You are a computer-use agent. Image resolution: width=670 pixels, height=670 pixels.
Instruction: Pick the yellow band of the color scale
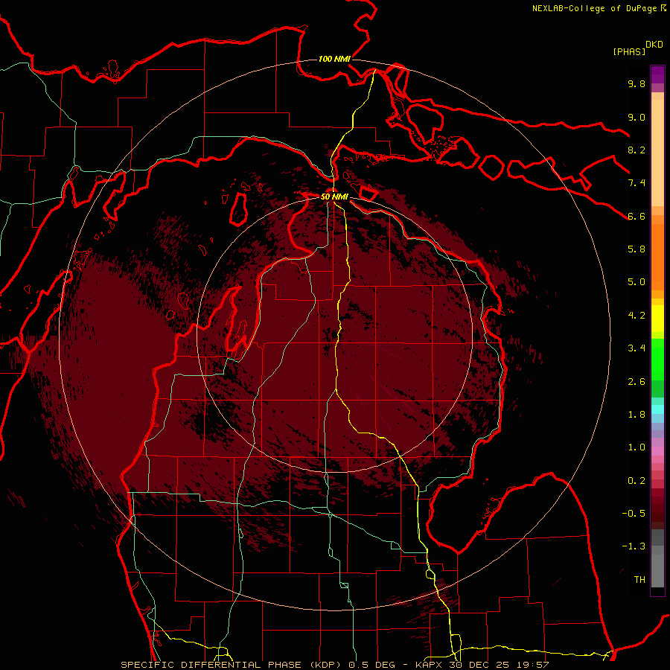657,319
